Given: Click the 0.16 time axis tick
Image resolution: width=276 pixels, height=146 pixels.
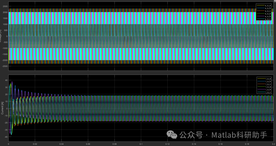Looking at the screenshot, I should pyautogui.click(x=221, y=144).
